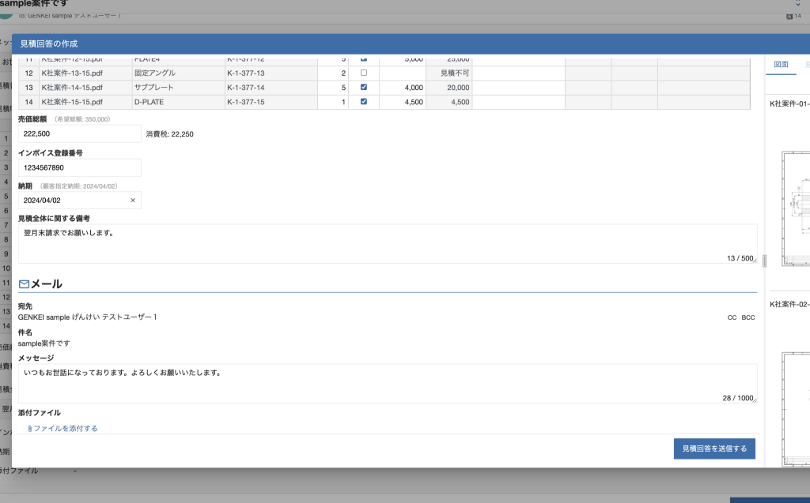Click the subject text sample案件です in dialog
Screen dimensions: 810x503
(44, 343)
